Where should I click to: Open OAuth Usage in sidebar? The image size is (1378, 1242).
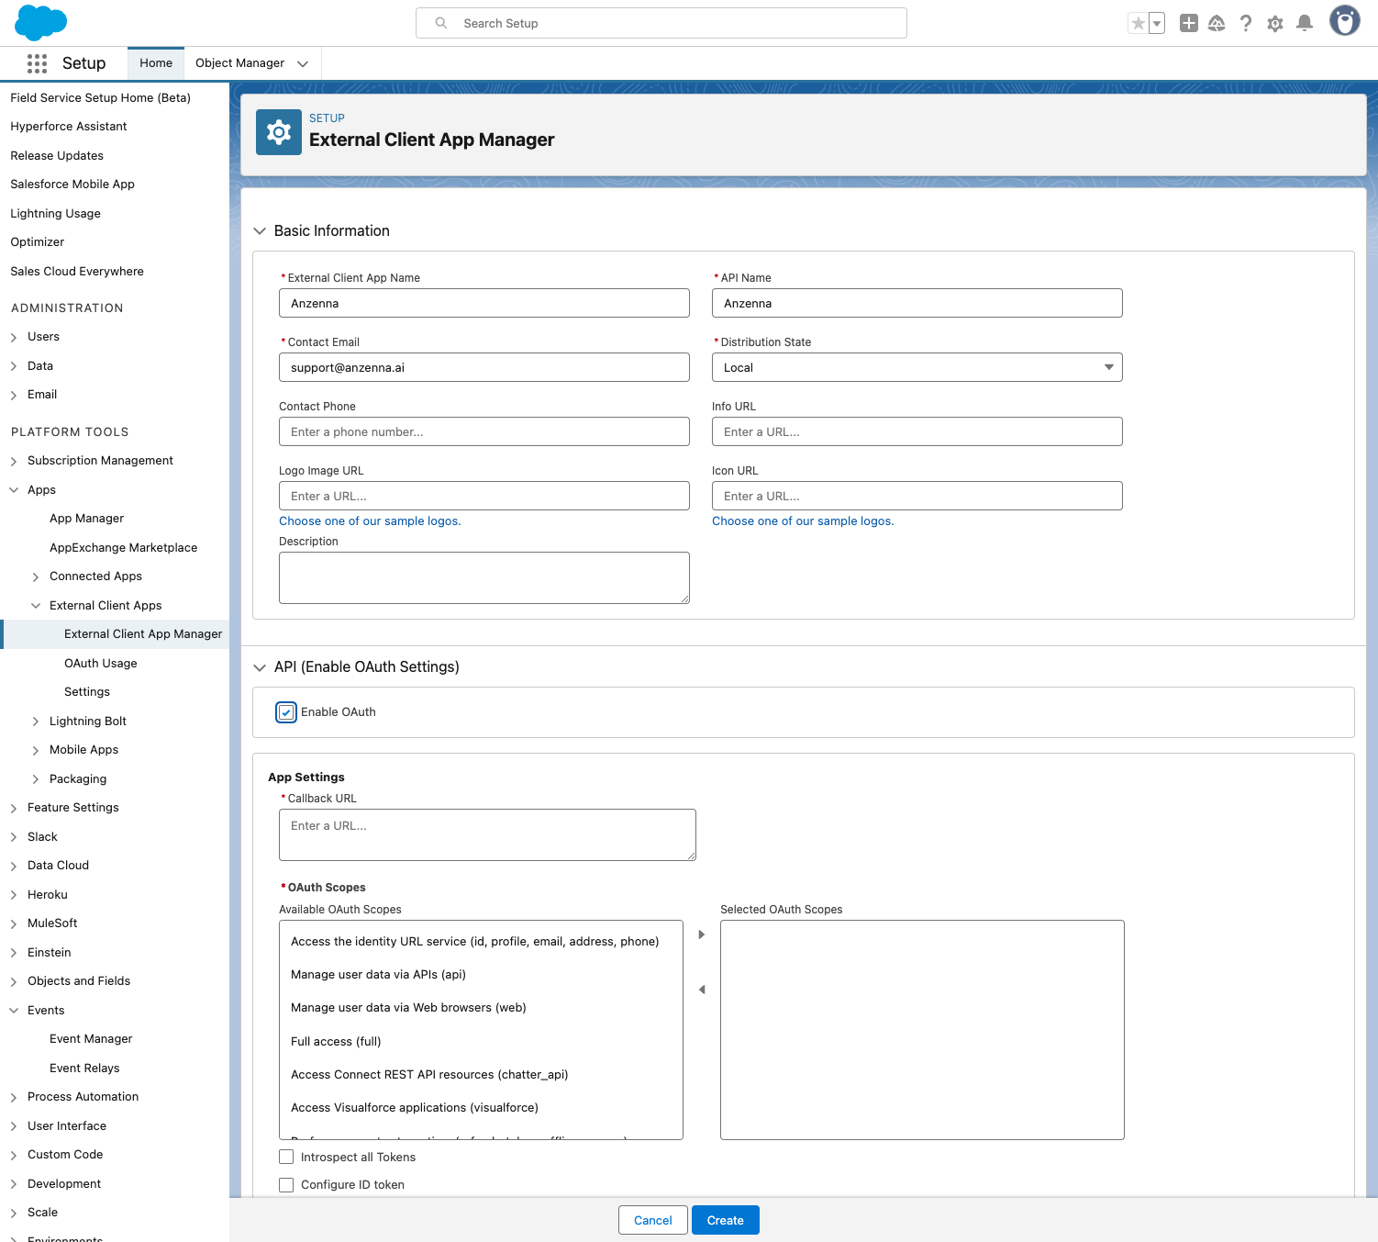coord(101,664)
